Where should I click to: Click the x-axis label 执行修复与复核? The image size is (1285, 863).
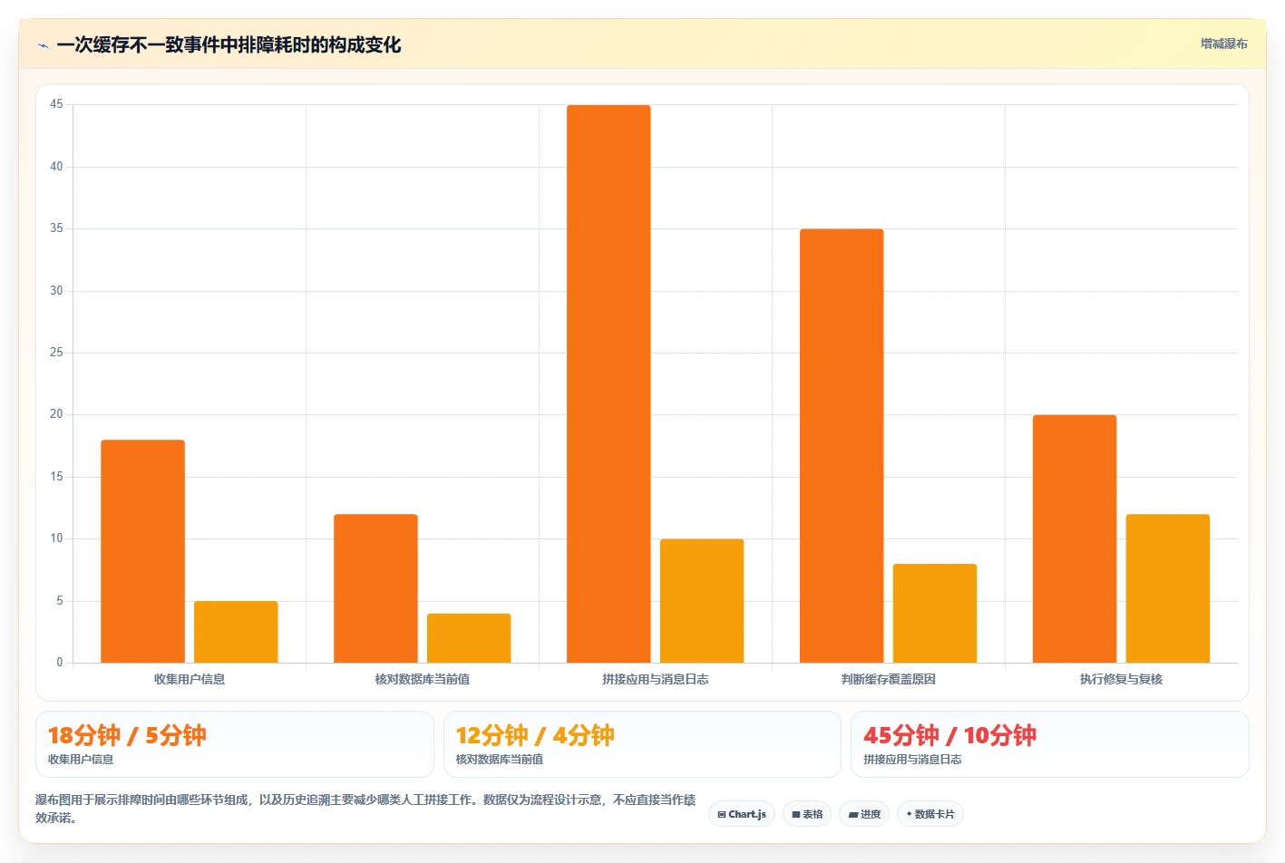pos(1122,679)
